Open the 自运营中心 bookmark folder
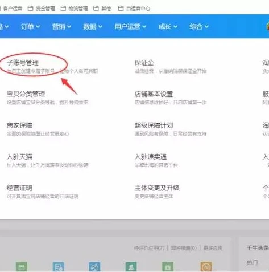269x272 pixels. pos(134,9)
